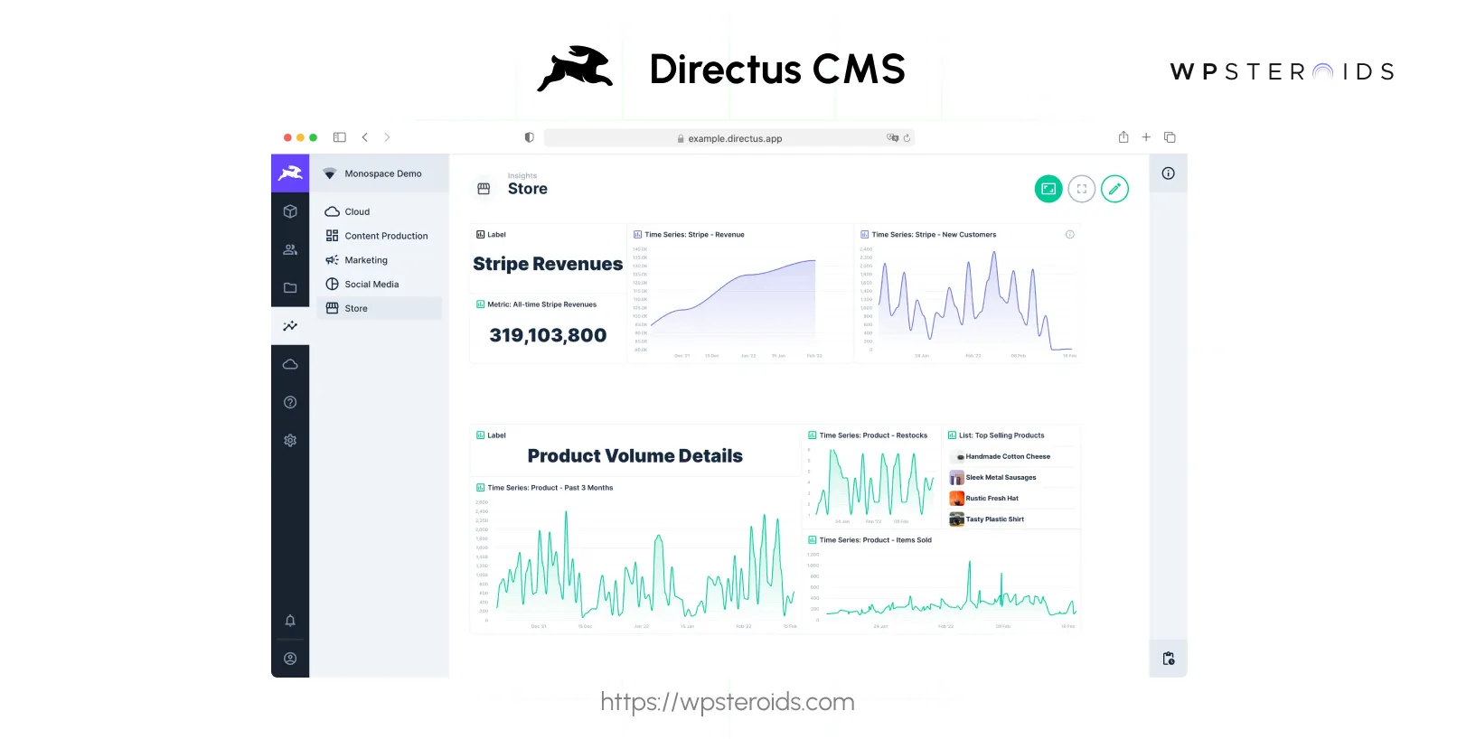Screen dimensions: 1457x739
Task: Click the Monospace Demo project name
Action: click(x=383, y=173)
